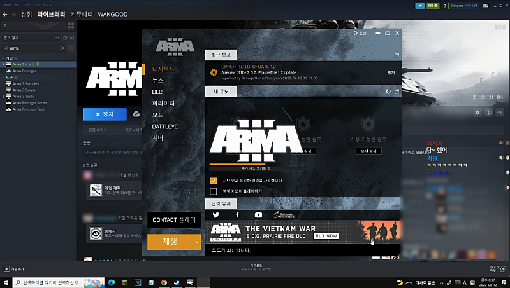Collapse the tools category in library

pos(3,77)
